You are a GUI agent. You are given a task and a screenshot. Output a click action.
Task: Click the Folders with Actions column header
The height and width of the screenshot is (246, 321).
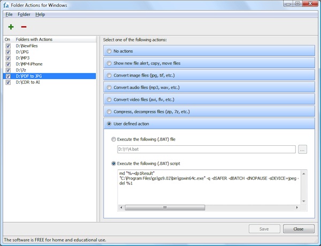pos(55,39)
